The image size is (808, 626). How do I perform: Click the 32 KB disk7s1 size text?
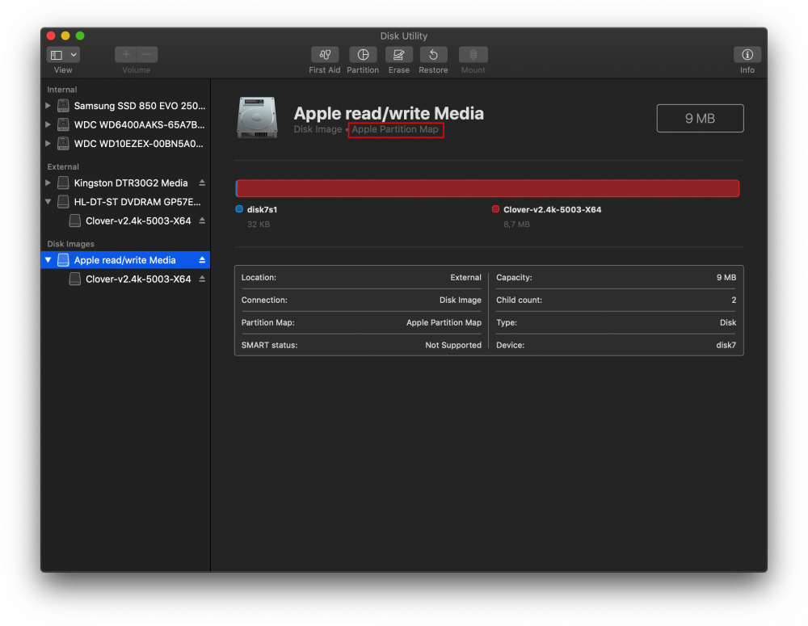click(x=259, y=224)
